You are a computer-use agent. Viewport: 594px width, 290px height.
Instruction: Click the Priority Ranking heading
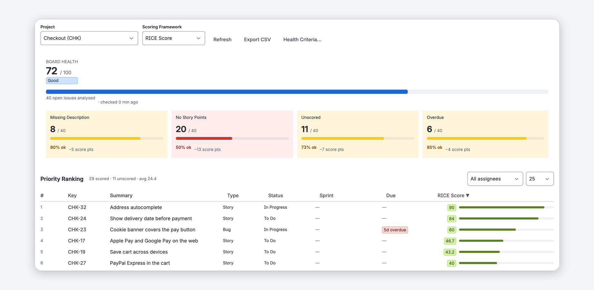pyautogui.click(x=62, y=179)
